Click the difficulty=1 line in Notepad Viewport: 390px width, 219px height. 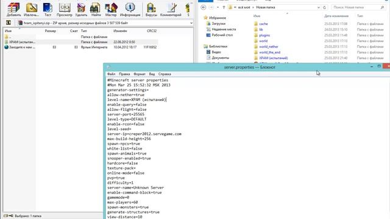(120, 182)
